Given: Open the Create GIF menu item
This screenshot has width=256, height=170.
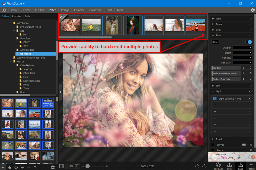Looking at the screenshot, I should (x=95, y=10).
